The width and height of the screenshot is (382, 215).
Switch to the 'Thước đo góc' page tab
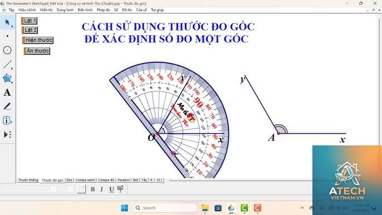[52, 180]
